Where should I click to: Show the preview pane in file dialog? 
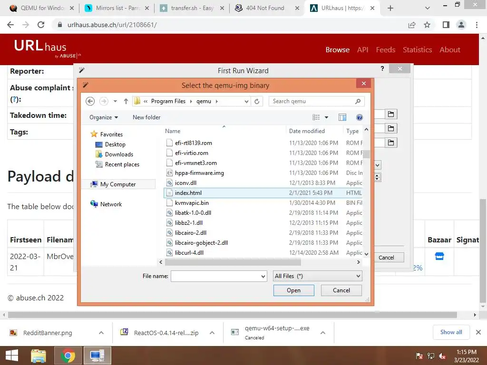342,117
